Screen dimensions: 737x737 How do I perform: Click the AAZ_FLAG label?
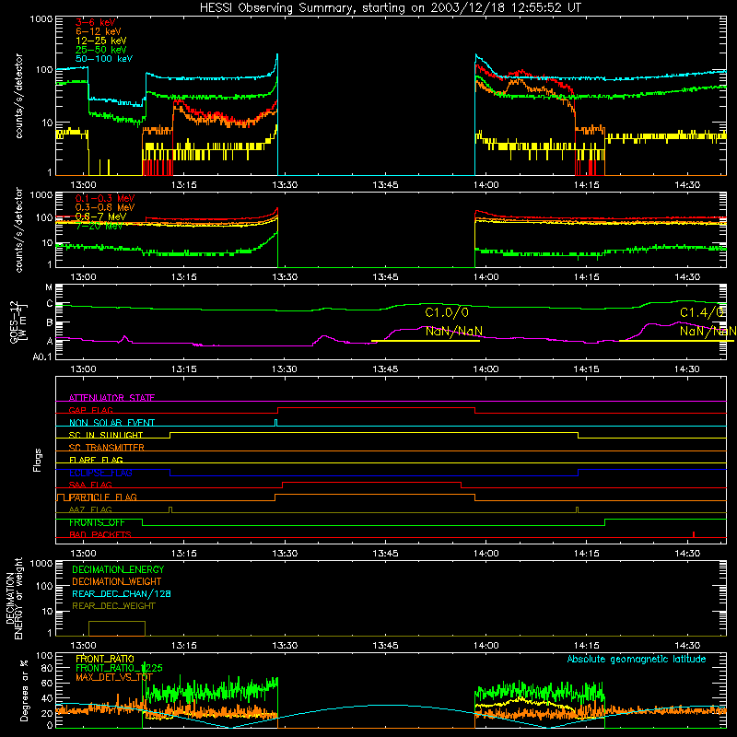[x=90, y=509]
